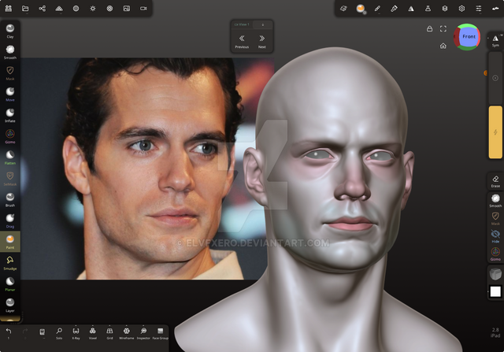Open the Post Process aperture menu

point(109,9)
